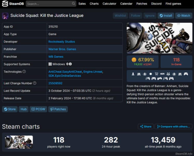
Task: Toggle Watch for this game
Action: [x=184, y=16]
